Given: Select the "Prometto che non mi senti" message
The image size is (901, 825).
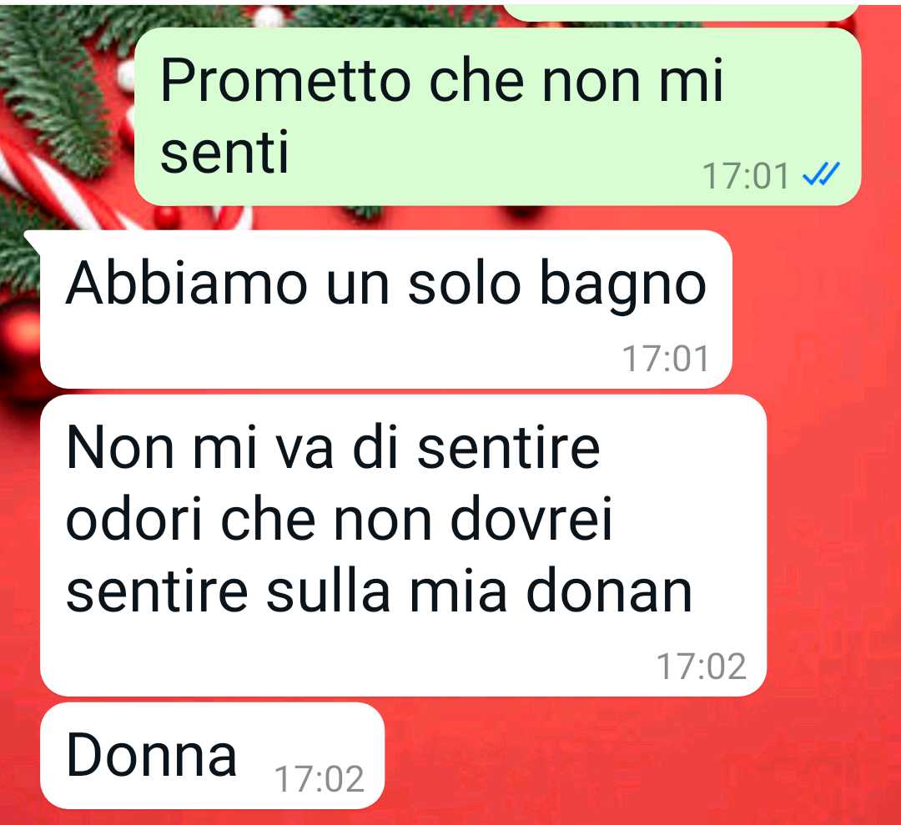Looking at the screenshot, I should tap(497, 116).
